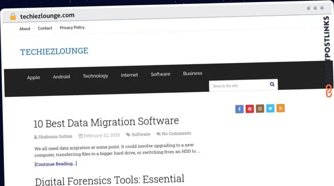Select the Android menu item
Screen dimensions: 334x186
click(61, 77)
